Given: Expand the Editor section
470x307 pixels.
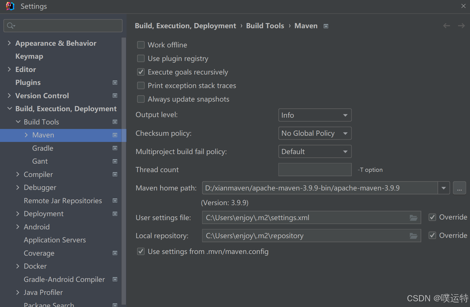Looking at the screenshot, I should [9, 69].
